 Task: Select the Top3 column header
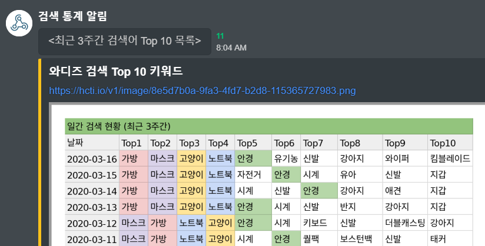[191, 143]
